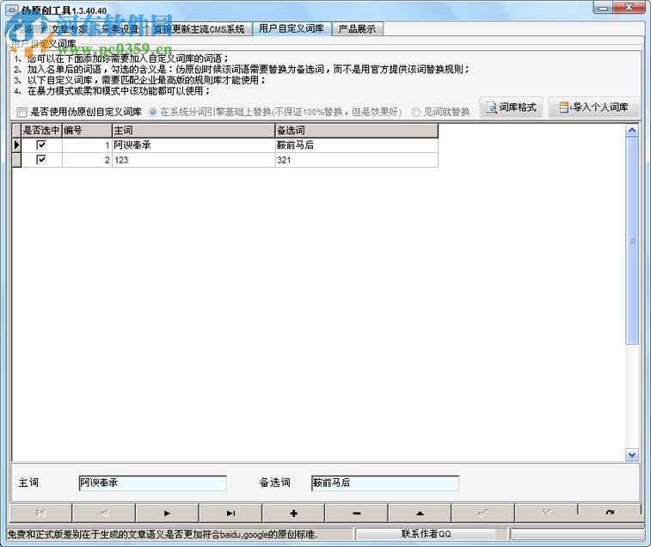Select the 阿谀奉承 cell in the grid
Image resolution: width=651 pixels, height=547 pixels.
193,145
